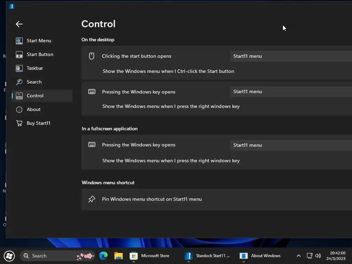352x264 pixels.
Task: Click the Taskbar sidebar icon
Action: (19, 68)
